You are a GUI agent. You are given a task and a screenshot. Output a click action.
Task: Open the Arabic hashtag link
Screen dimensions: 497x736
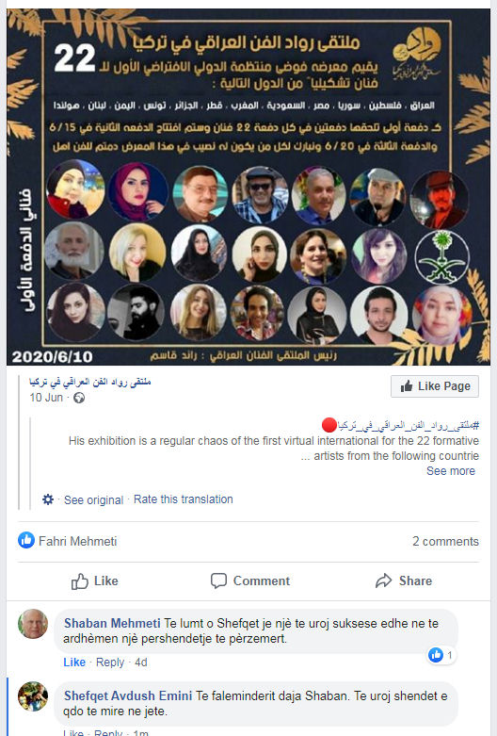pyautogui.click(x=408, y=426)
